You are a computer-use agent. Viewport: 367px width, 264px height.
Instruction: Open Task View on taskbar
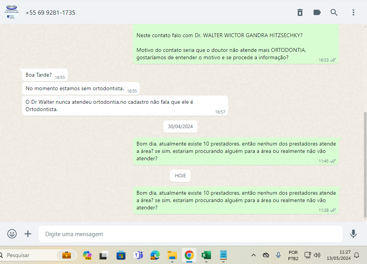104,255
